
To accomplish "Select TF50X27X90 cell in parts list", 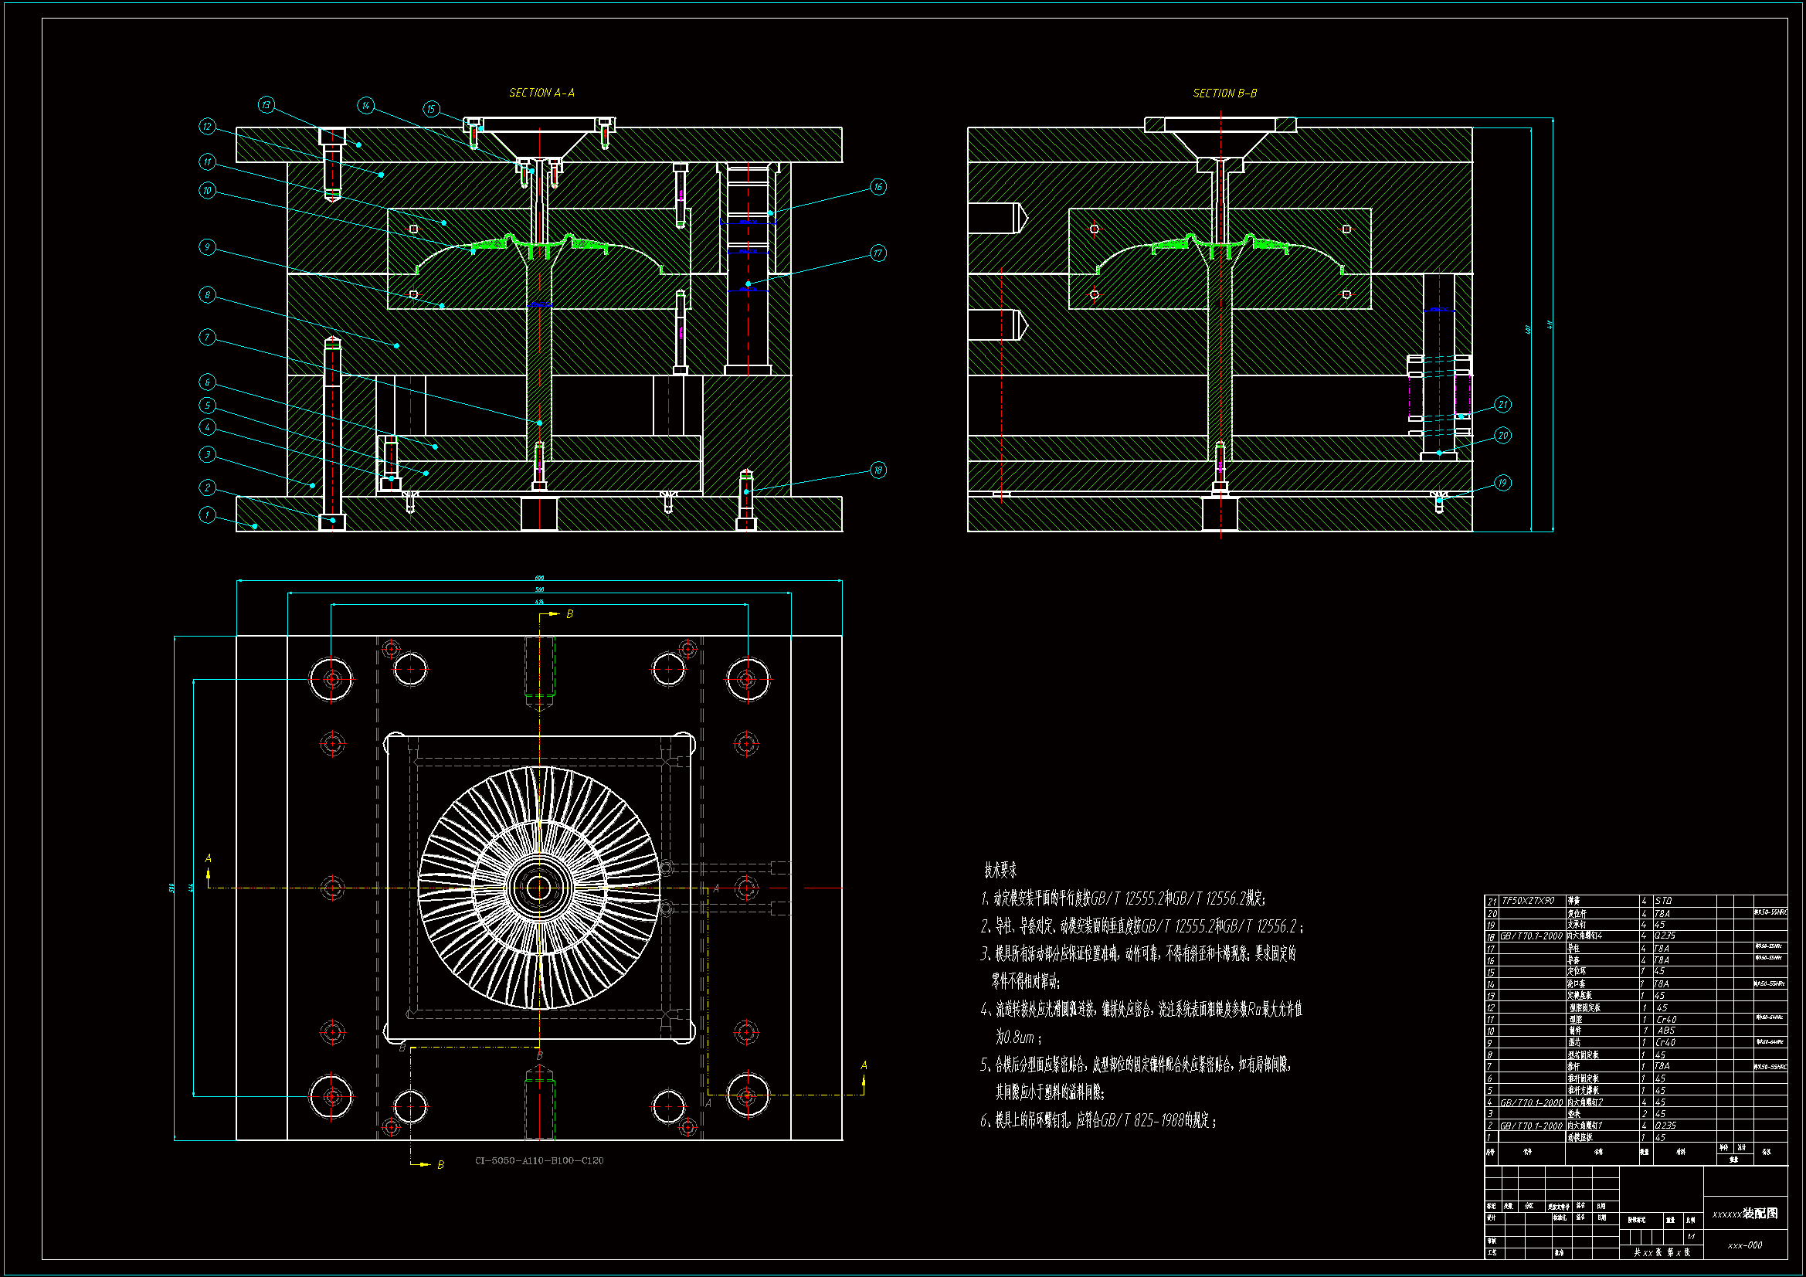I will tap(1529, 901).
